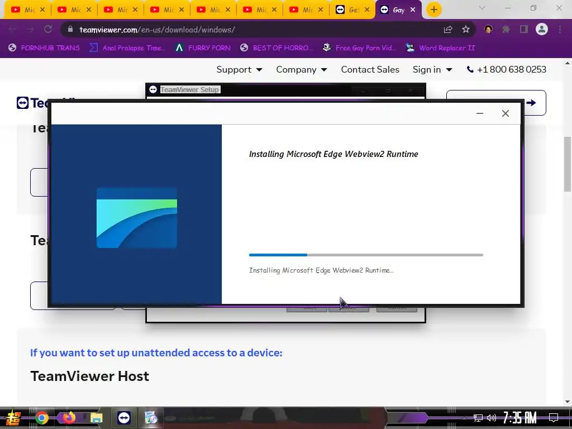Click the 7:35 AM taskbar clock
This screenshot has width=572, height=429.
(520, 418)
